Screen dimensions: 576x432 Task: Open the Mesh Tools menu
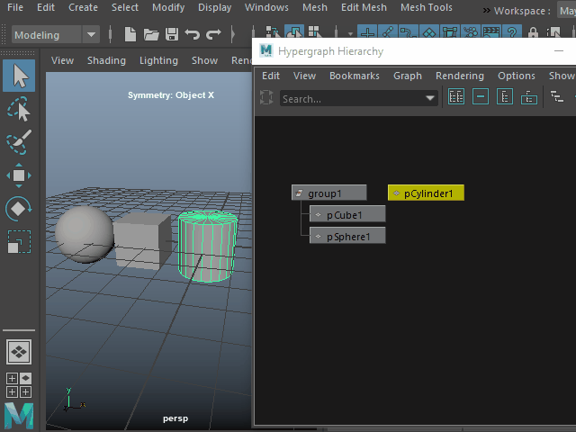coord(426,7)
